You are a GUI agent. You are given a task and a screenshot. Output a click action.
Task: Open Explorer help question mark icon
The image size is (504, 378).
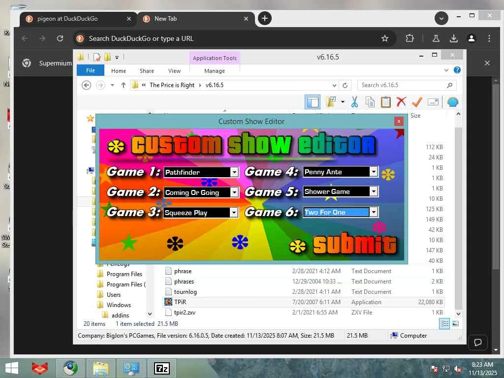(x=457, y=70)
